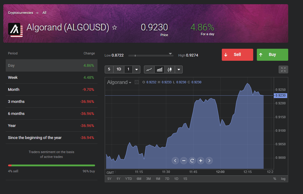This screenshot has width=303, height=194.
Task: Zoom out chart with minus button
Action: click(183, 161)
